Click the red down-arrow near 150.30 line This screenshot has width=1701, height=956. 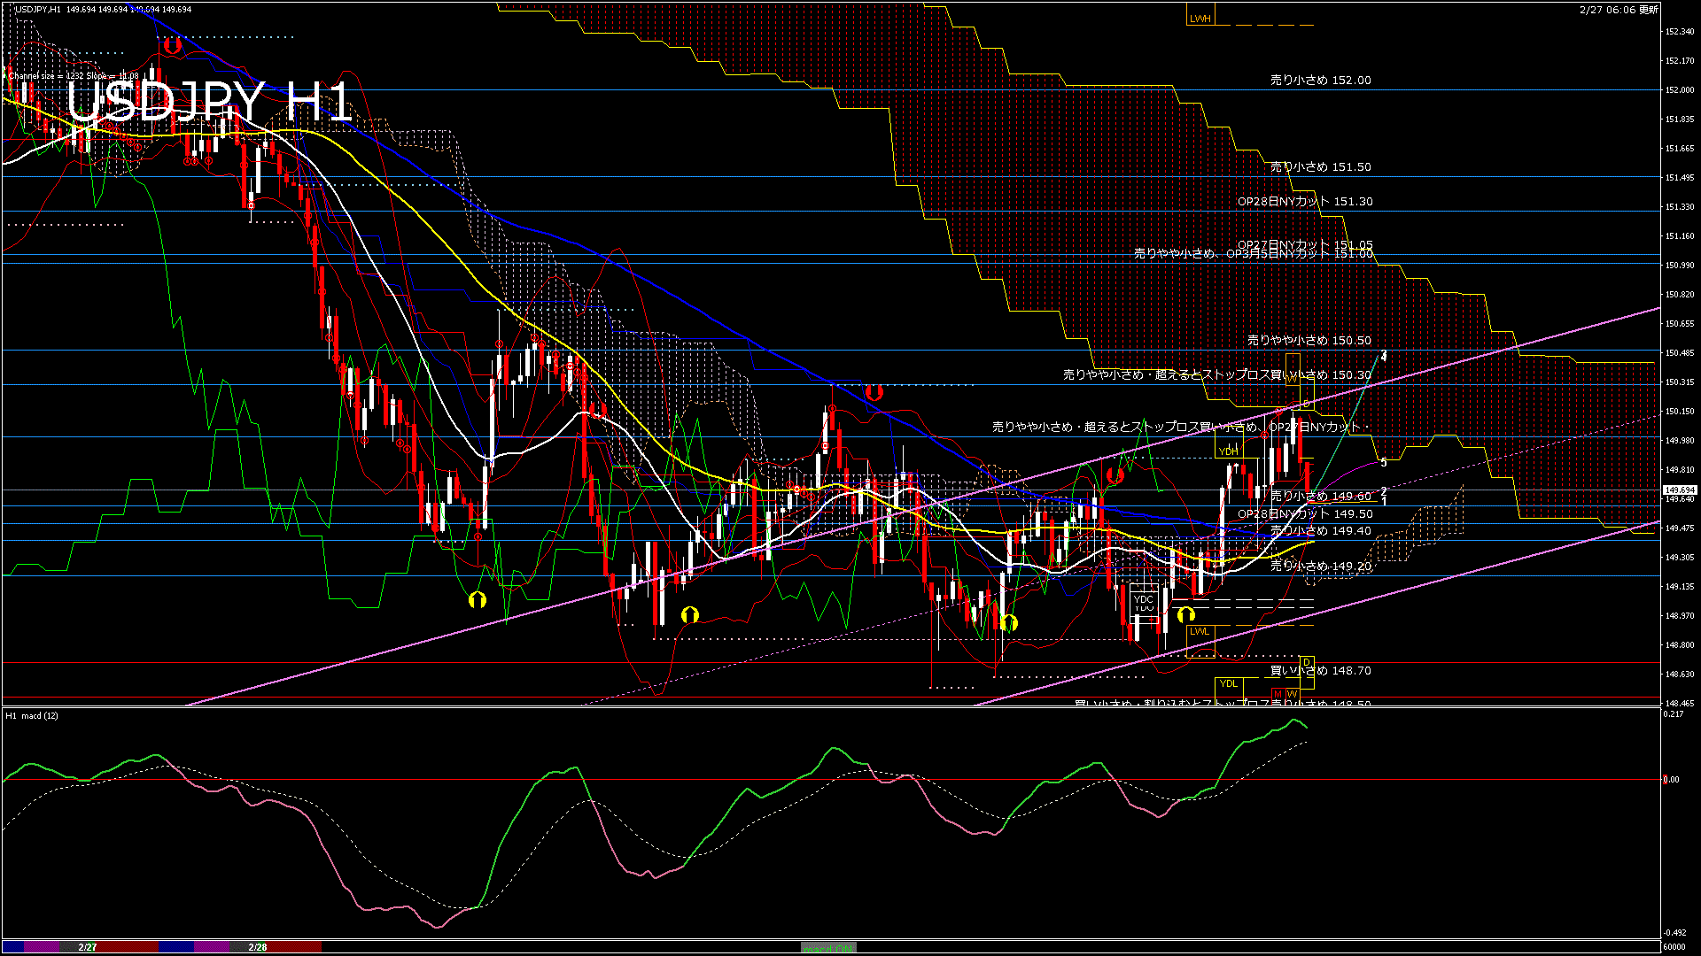coord(874,392)
